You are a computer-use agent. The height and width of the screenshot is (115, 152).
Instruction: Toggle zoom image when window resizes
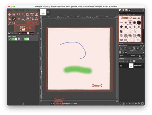pos(117,17)
